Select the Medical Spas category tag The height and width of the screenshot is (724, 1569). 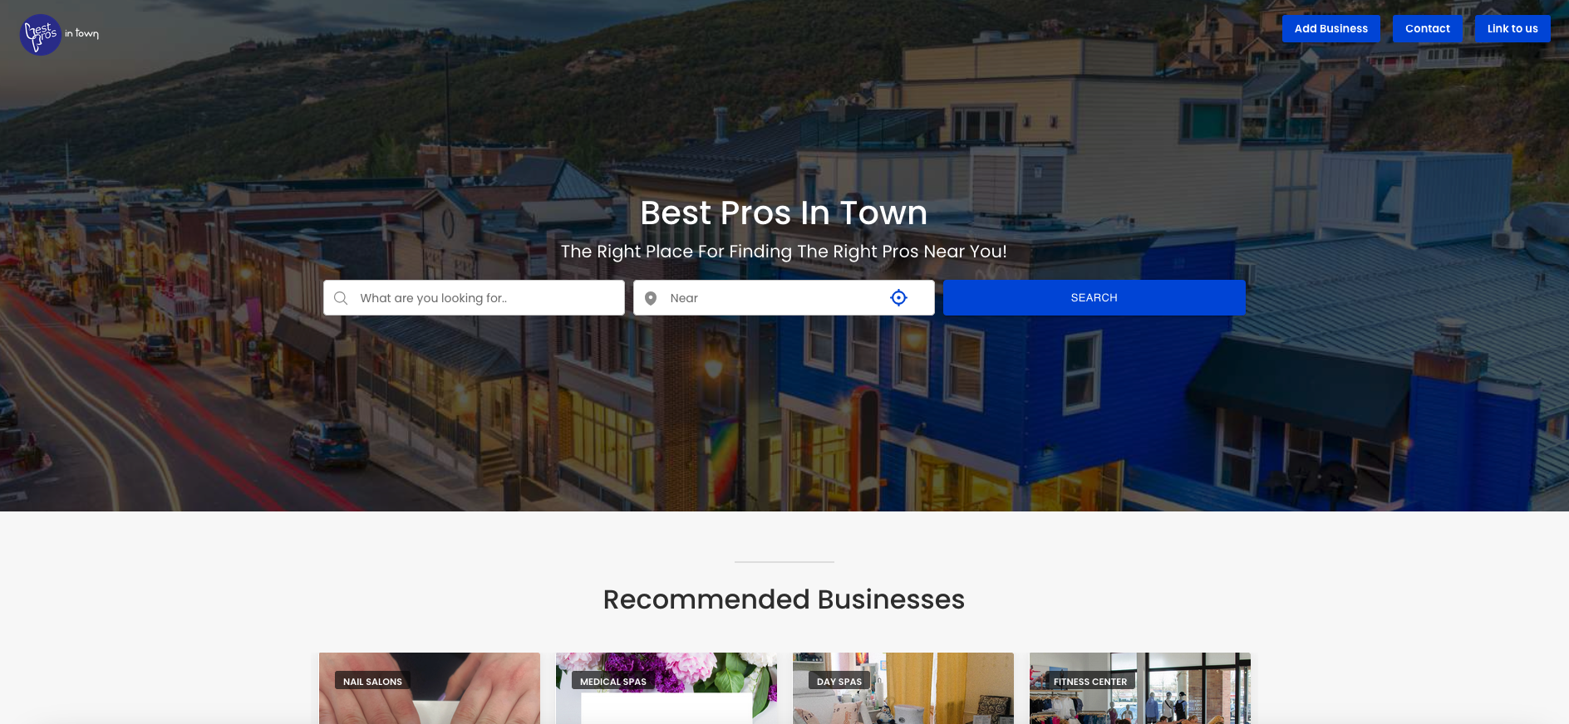point(612,682)
